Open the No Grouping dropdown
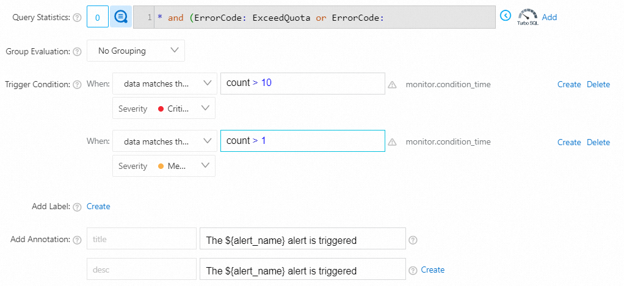This screenshot has width=624, height=286. 136,51
